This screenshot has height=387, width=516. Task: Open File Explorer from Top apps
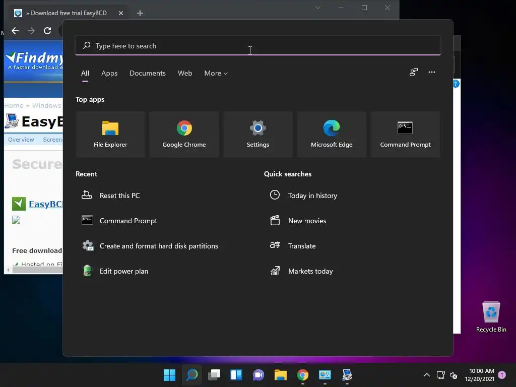click(110, 134)
